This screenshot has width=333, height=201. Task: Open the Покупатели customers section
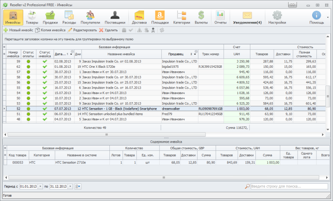tap(91, 18)
